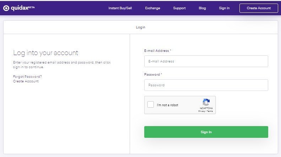Open the reCAPTCHA Privacy link
The height and width of the screenshot is (157, 281).
202,111
